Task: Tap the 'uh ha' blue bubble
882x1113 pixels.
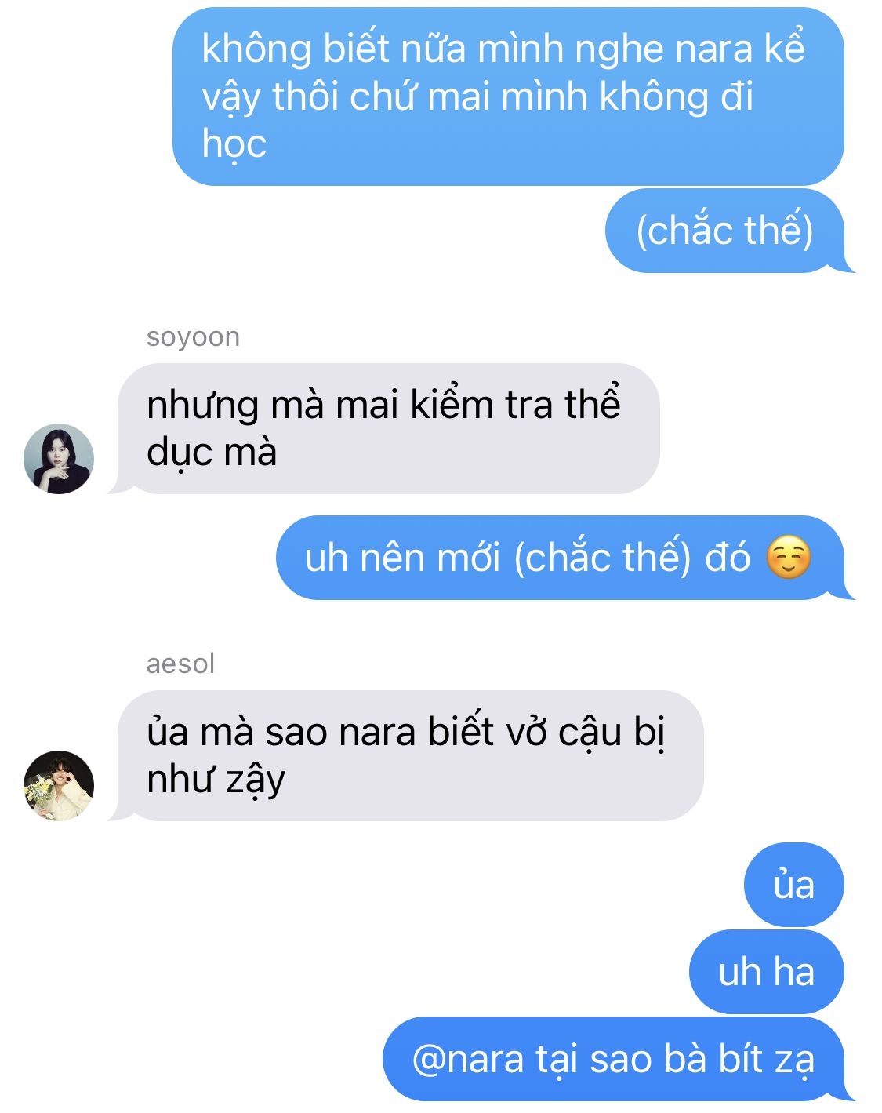Action: click(767, 972)
